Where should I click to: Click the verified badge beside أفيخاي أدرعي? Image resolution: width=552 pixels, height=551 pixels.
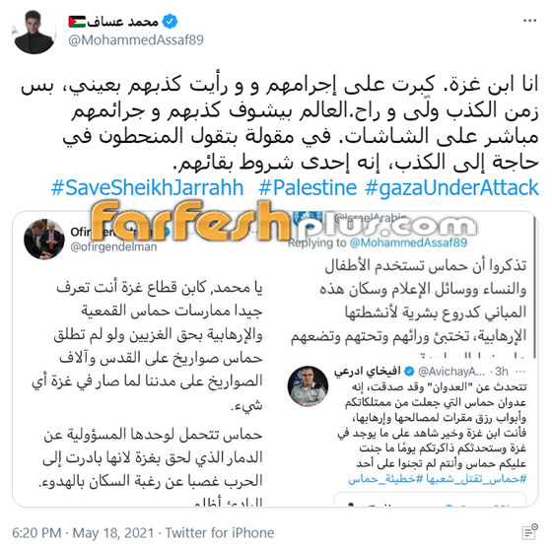pyautogui.click(x=409, y=371)
